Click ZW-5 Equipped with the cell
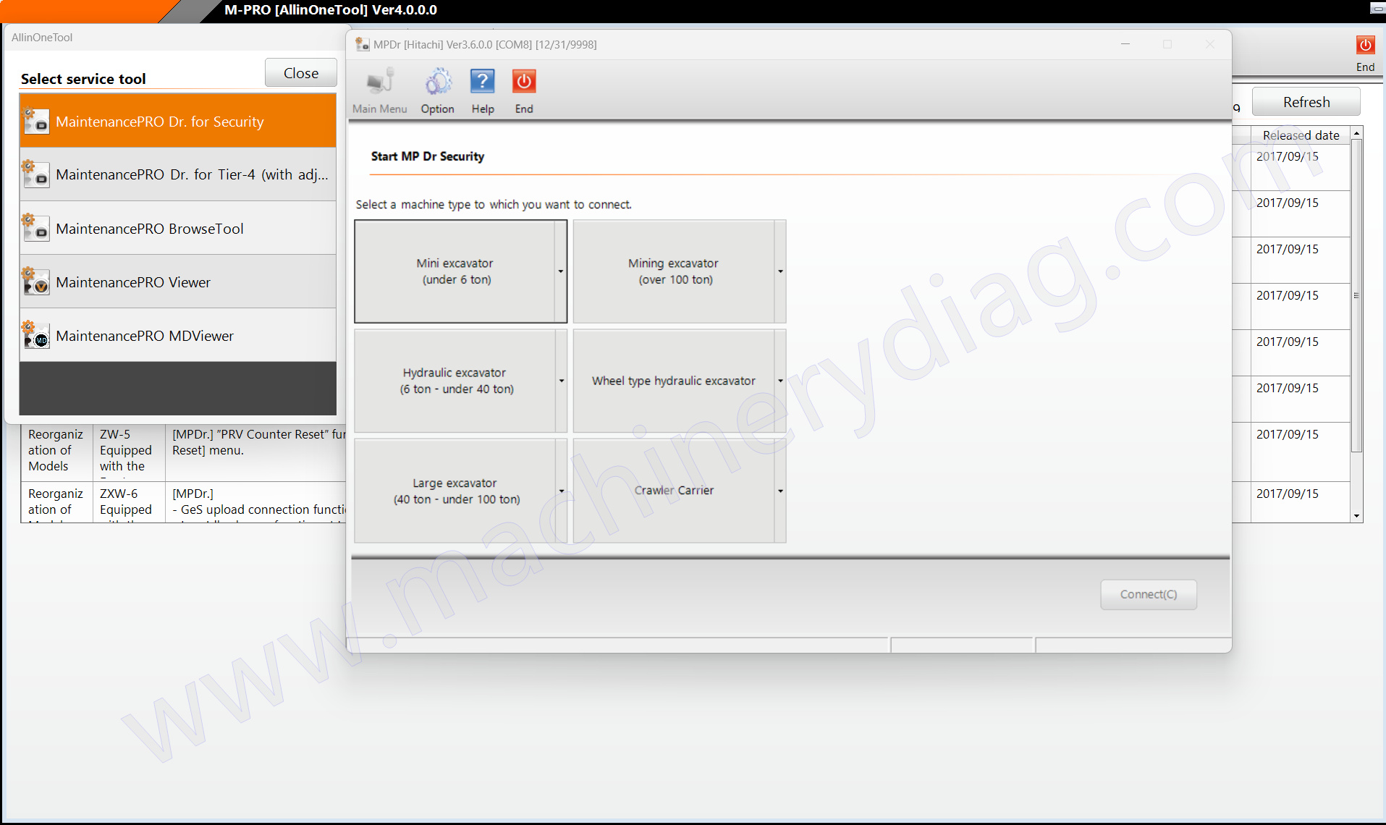 [129, 452]
